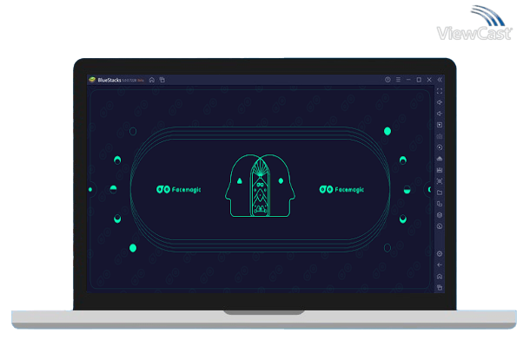Click the left Facemagic logo
Screen dimensions: 523x359
[177, 189]
